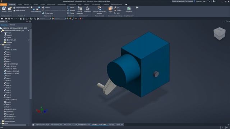Click the Plano work plane tool
The height and width of the screenshot is (129, 230).
pyautogui.click(x=110, y=10)
